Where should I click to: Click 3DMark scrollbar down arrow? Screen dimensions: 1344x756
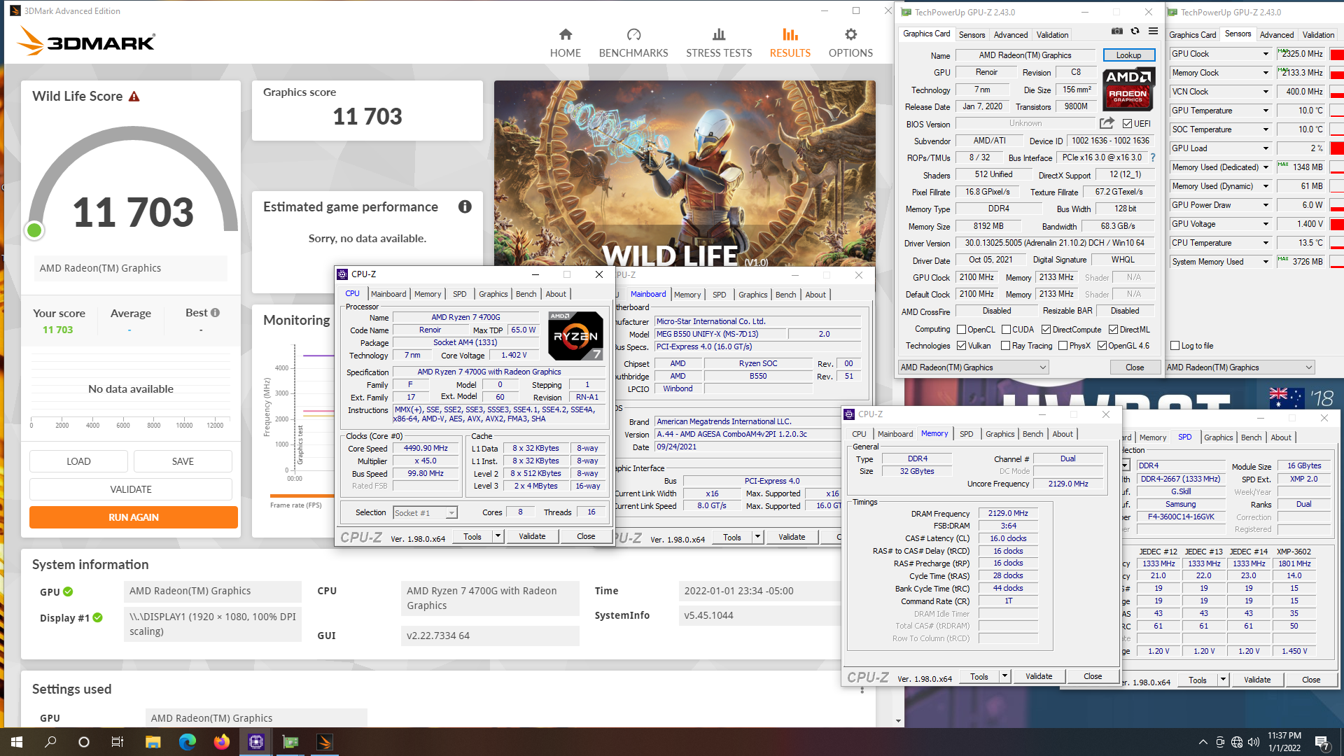coord(898,721)
